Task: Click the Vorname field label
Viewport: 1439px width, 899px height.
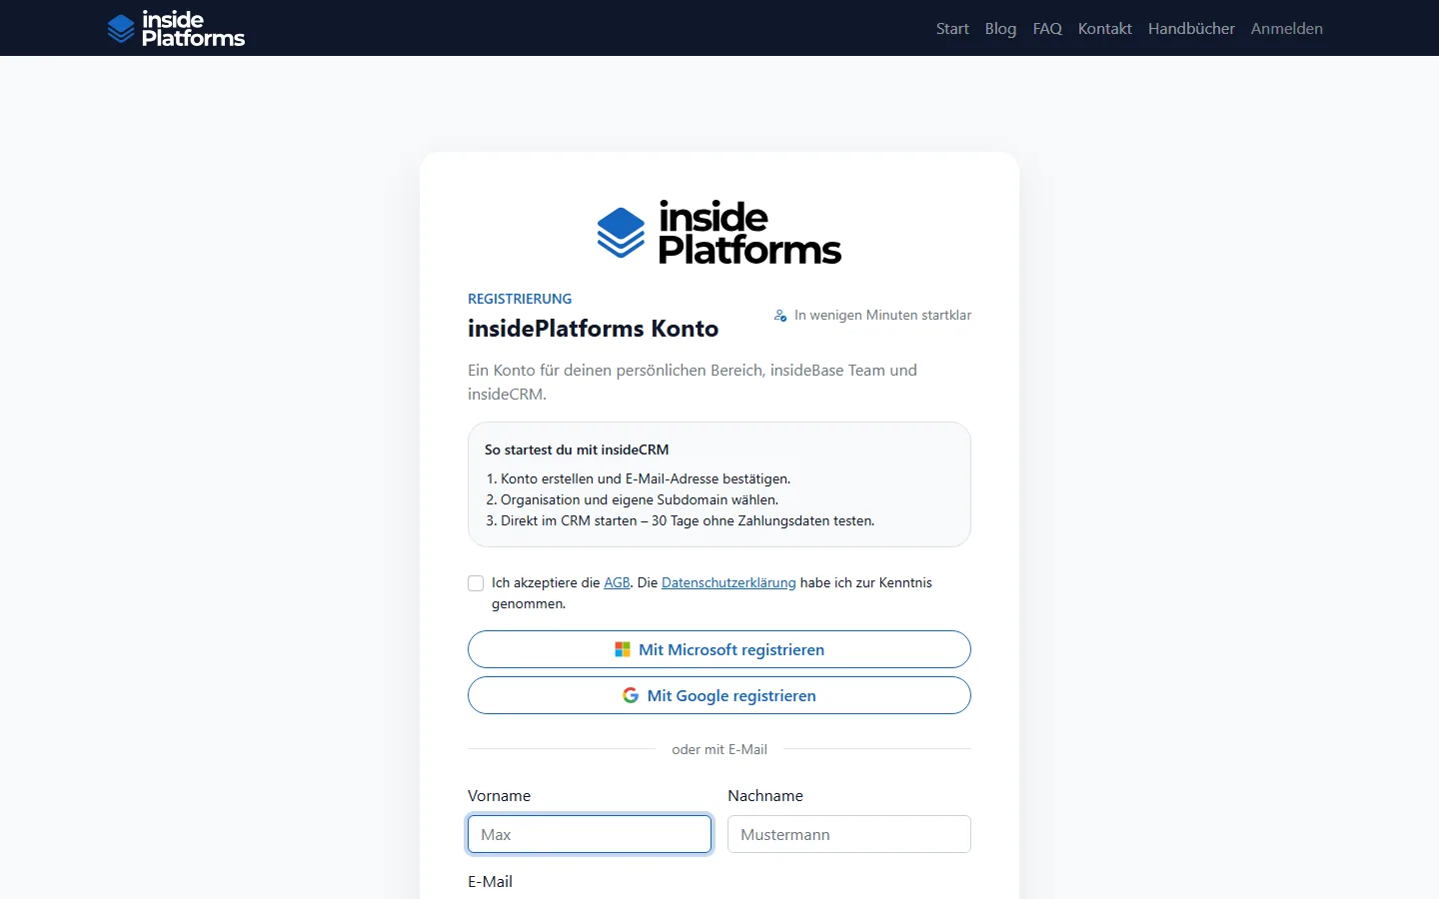Action: [499, 795]
